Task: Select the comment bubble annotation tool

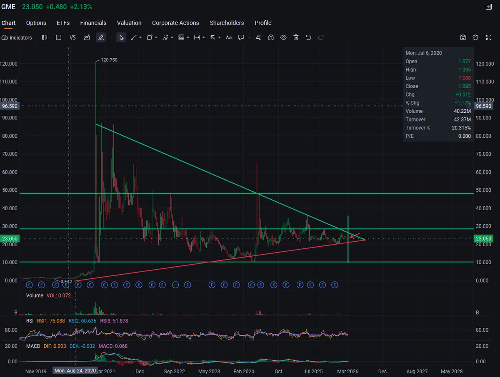Action: tap(241, 37)
